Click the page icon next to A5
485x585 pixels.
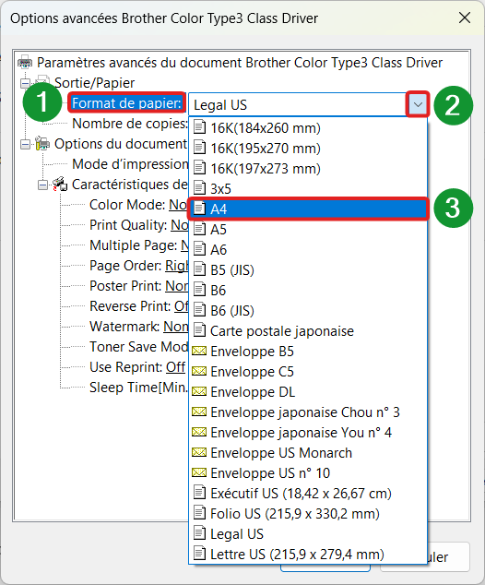click(199, 229)
